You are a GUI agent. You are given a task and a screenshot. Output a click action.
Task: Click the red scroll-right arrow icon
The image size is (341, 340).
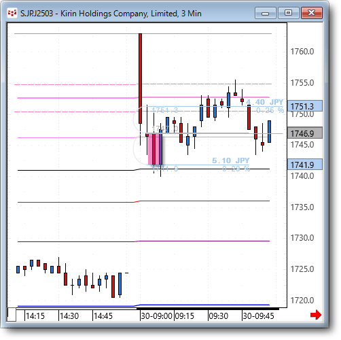316,315
